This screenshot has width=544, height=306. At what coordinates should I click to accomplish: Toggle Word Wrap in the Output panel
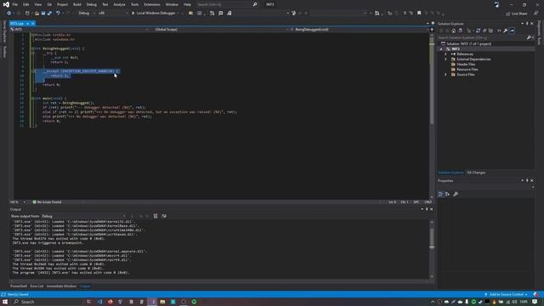coord(164,216)
